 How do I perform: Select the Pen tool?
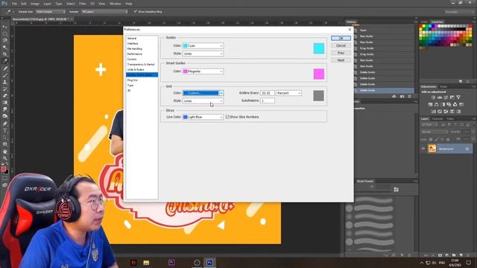tap(5, 124)
